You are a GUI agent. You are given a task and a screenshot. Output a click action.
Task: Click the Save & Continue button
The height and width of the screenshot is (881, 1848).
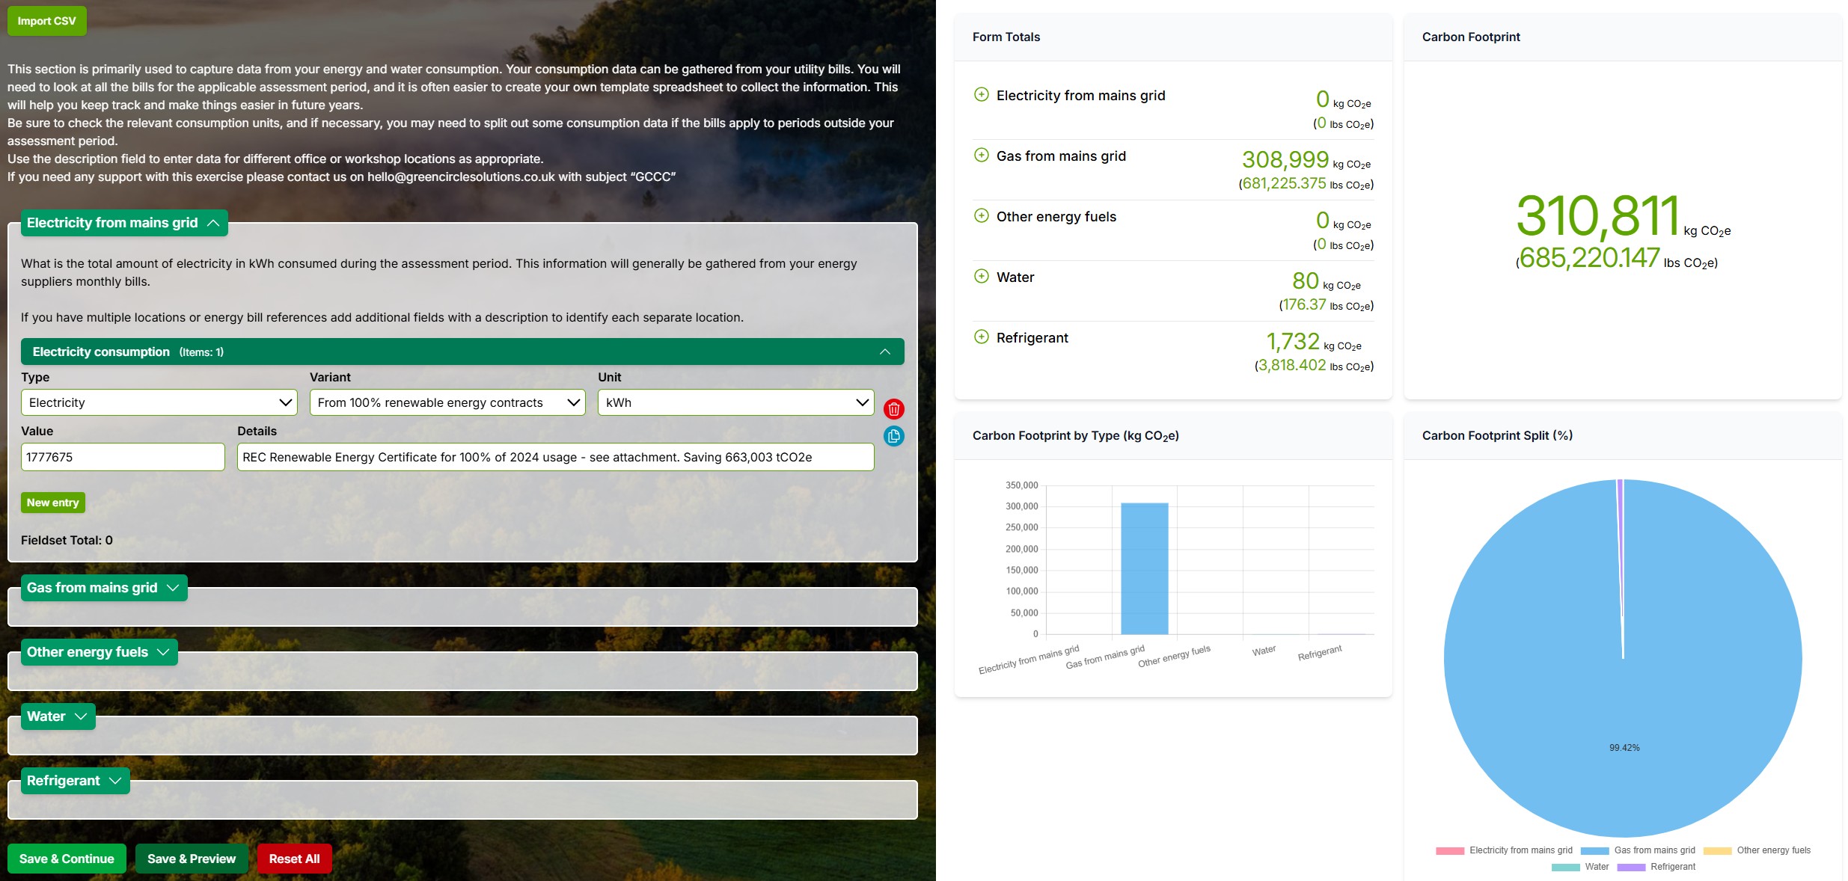pyautogui.click(x=67, y=859)
